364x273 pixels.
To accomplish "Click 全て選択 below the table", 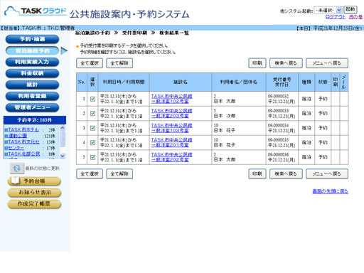I will 90,174.
